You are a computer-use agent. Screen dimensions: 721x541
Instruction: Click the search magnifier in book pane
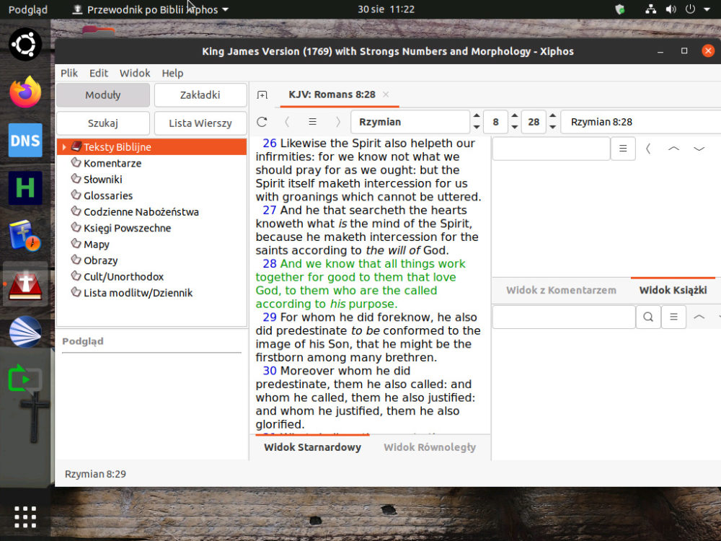(x=648, y=317)
